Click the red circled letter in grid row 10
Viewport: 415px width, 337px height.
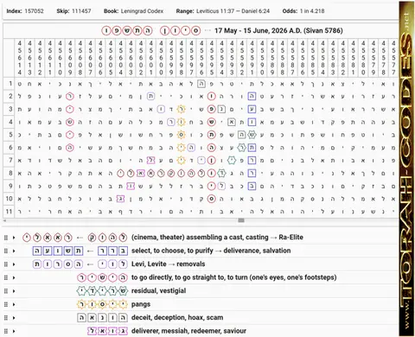tap(211, 199)
